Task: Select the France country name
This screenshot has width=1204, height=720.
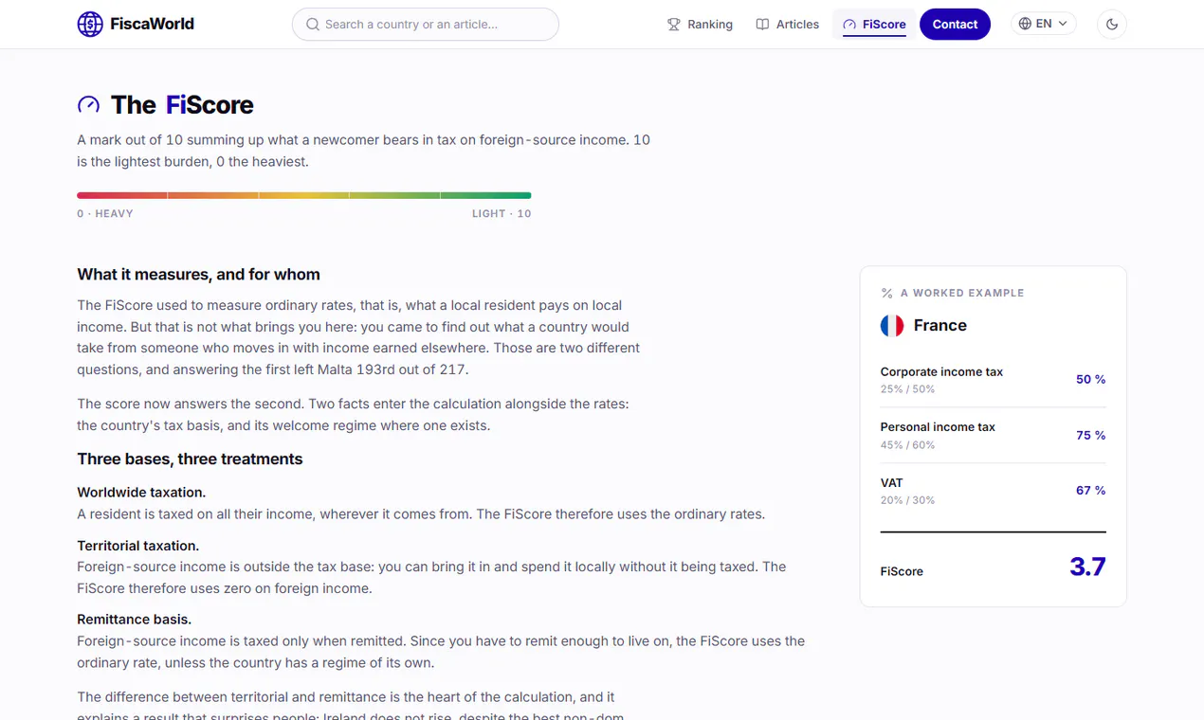Action: click(x=940, y=326)
